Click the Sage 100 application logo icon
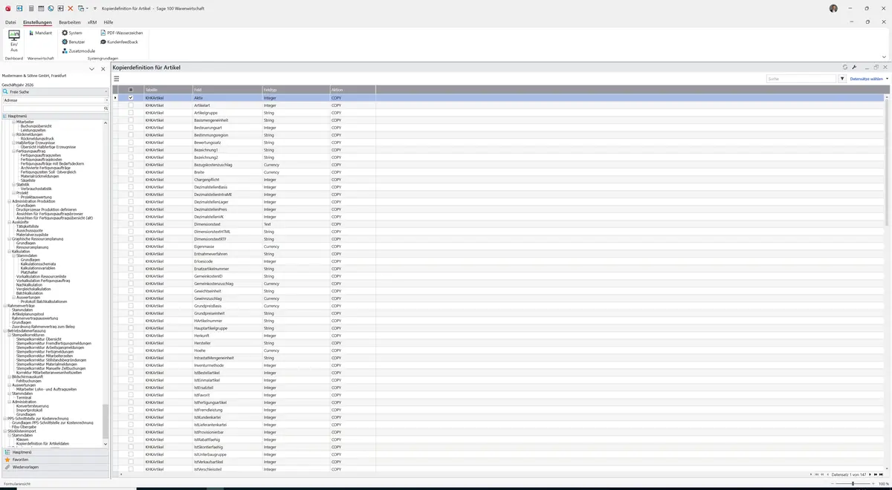Viewport: 892px width, 490px height. pyautogui.click(x=7, y=8)
